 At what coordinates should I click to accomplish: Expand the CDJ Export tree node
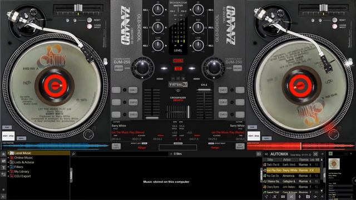[x=8, y=176]
